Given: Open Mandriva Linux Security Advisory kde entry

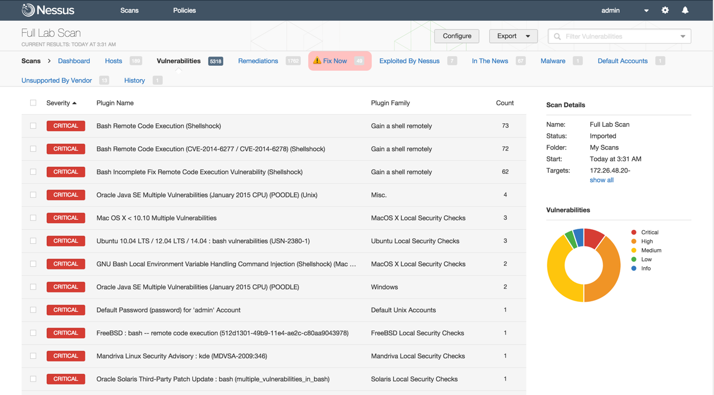Looking at the screenshot, I should coord(182,356).
